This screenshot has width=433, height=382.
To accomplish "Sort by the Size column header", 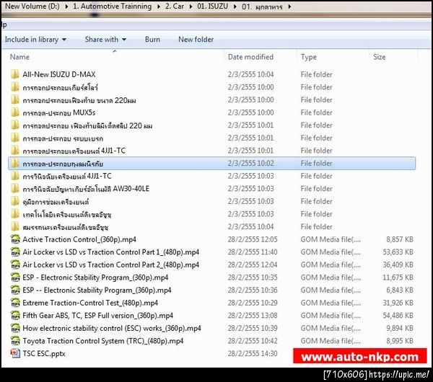I will tap(379, 57).
